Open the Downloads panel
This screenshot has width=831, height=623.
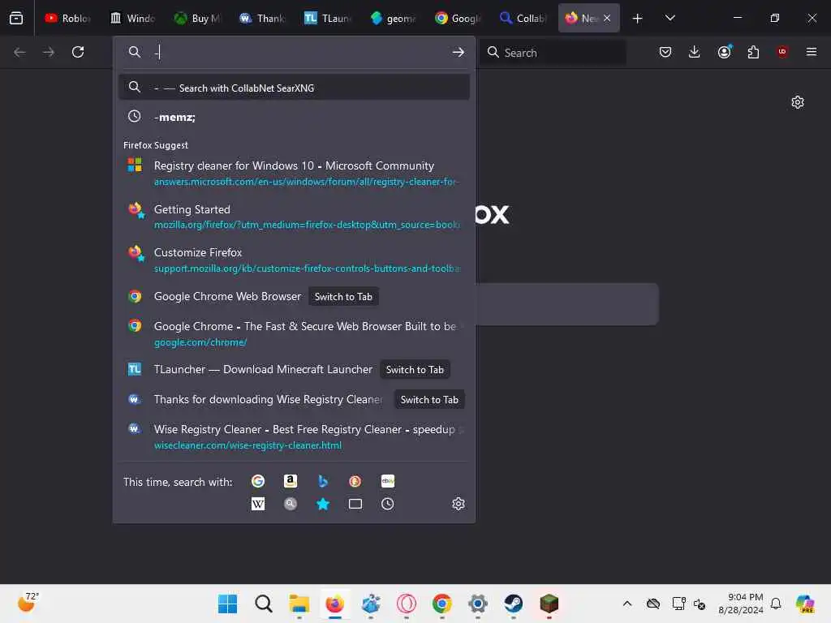coord(695,52)
